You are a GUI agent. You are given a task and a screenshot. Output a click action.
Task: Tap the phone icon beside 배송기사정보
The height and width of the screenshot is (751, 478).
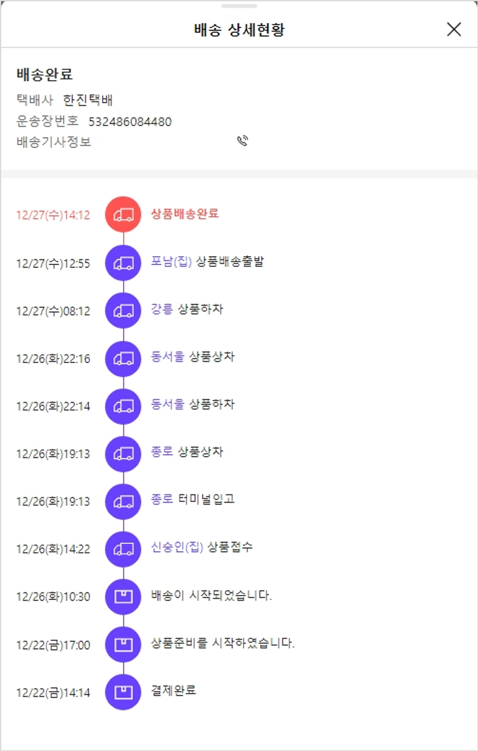[242, 141]
